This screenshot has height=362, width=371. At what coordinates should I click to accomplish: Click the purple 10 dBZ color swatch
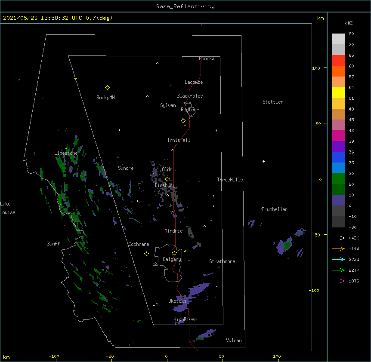[x=338, y=200]
